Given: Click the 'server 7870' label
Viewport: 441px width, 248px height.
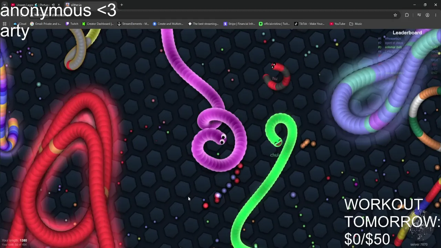Looking at the screenshot, I should coord(419,245).
